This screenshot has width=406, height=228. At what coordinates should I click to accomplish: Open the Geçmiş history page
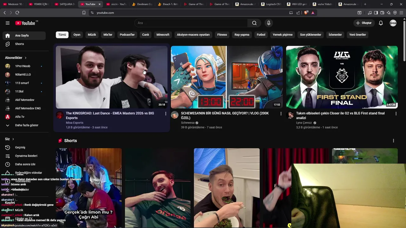24,147
